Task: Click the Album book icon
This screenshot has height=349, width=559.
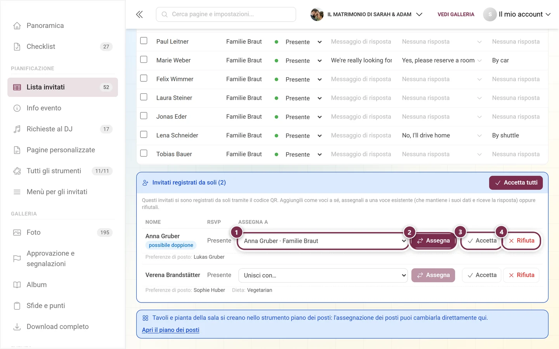Action: (17, 285)
